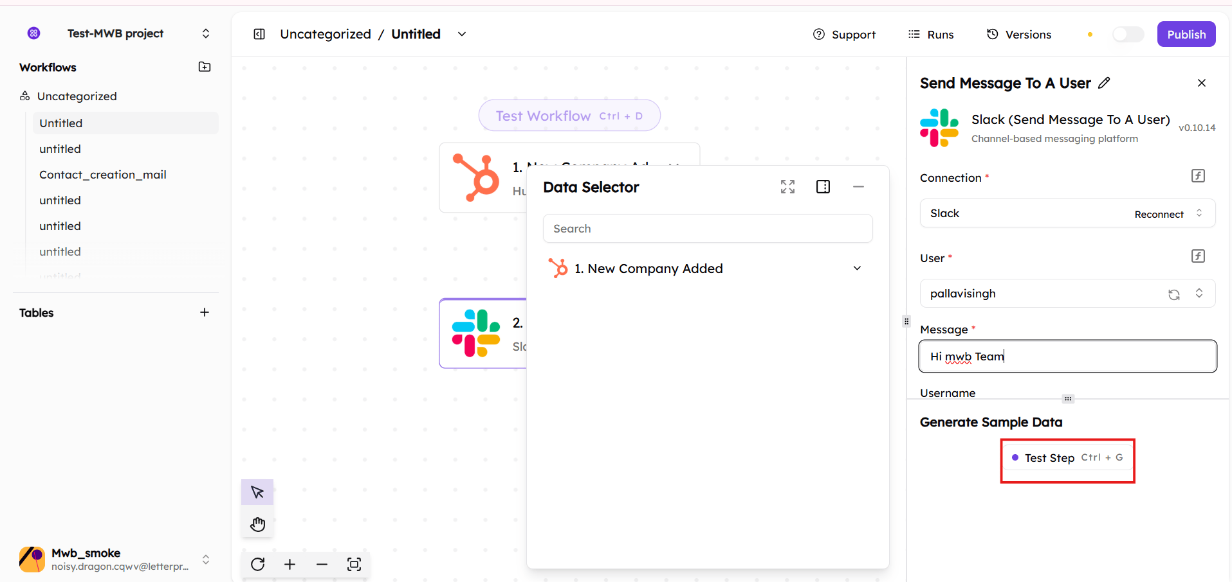The height and width of the screenshot is (582, 1232).
Task: Toggle the workflow enable switch
Action: [x=1128, y=34]
